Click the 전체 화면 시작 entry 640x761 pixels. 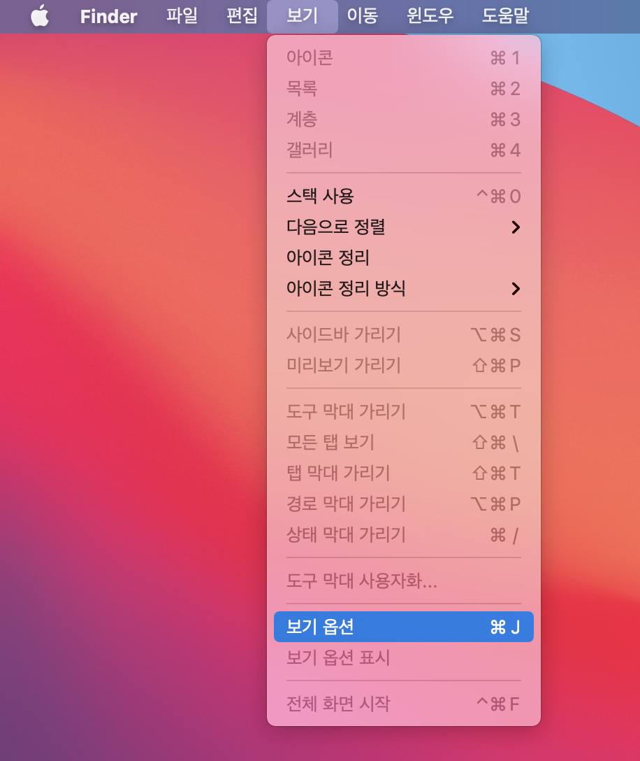click(x=403, y=704)
